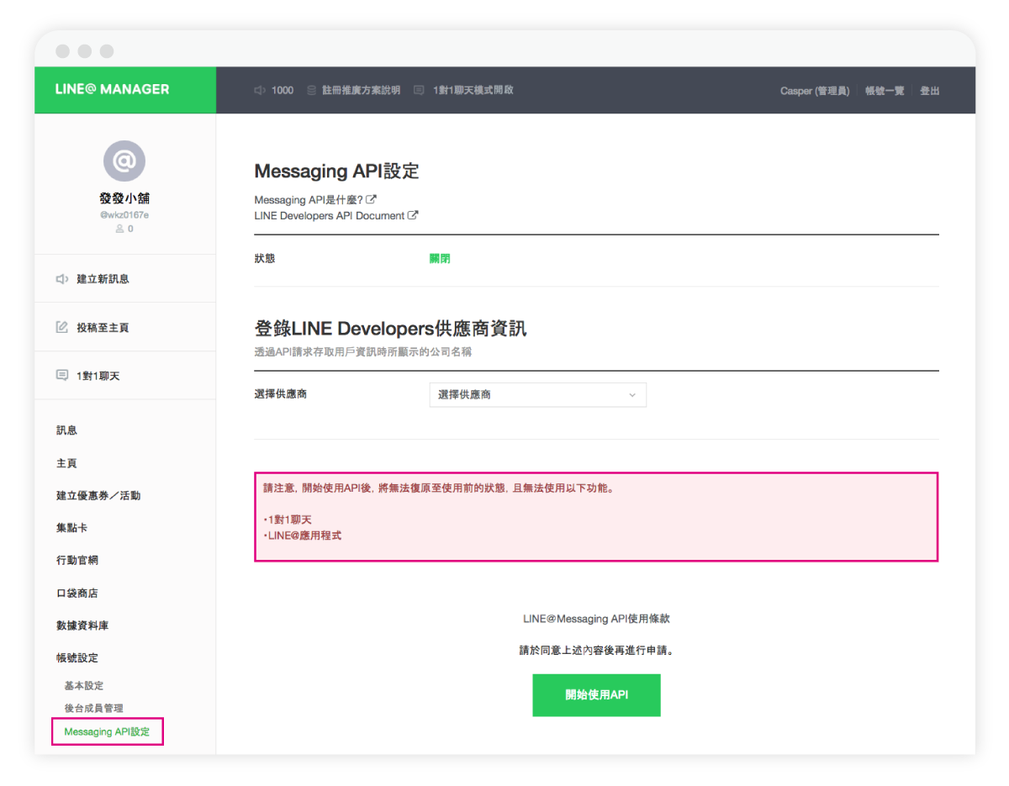Click the ・LINE@應用程式 warning line
Screen dimensions: 1009x786
coord(302,535)
